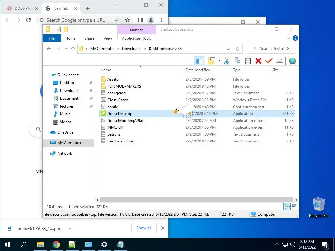Open the Chrome three-dot menu

point(161,20)
